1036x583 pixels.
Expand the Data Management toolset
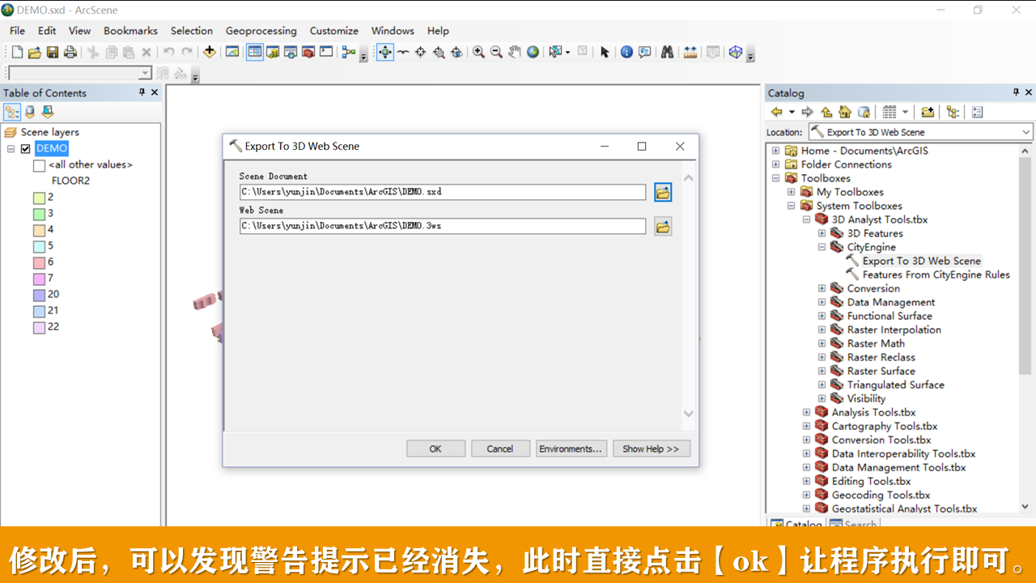point(822,302)
